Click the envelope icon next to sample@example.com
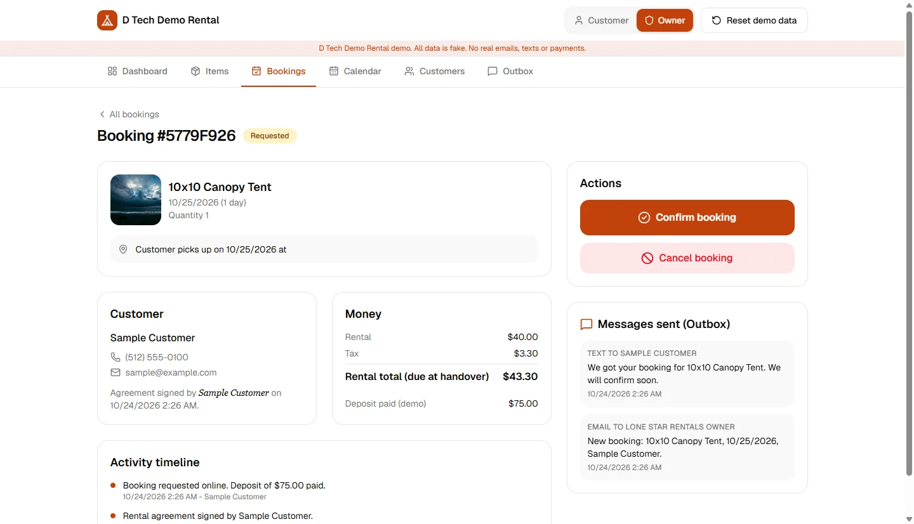Screen dimensions: 914x524 [116, 372]
